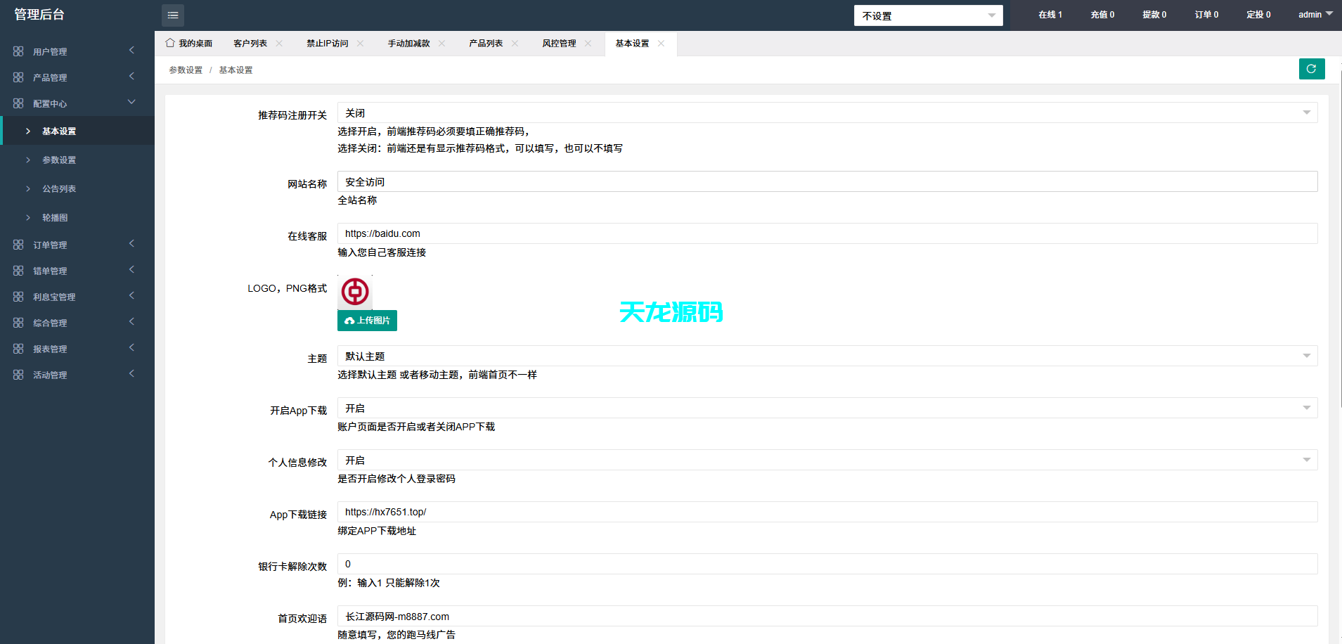Image resolution: width=1342 pixels, height=644 pixels.
Task: Select the 报表管理 sidebar icon
Action: (x=18, y=348)
